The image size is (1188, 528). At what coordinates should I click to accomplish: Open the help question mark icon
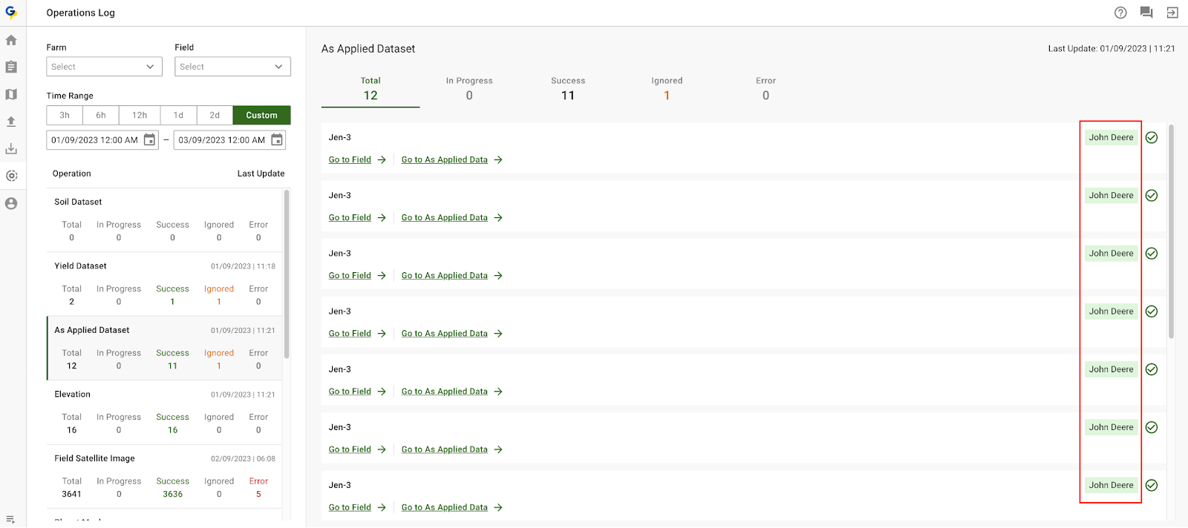(x=1120, y=13)
